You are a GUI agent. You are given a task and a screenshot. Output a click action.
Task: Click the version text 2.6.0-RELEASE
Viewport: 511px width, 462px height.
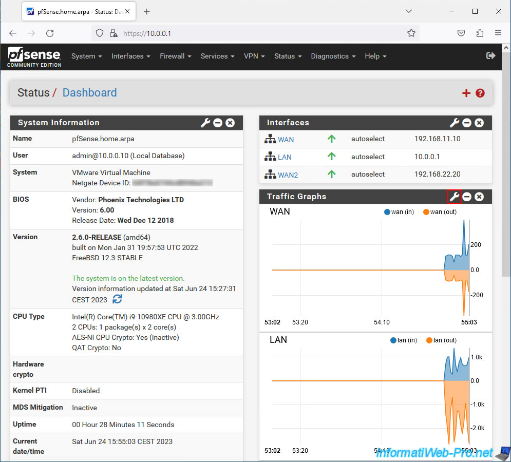click(x=97, y=237)
